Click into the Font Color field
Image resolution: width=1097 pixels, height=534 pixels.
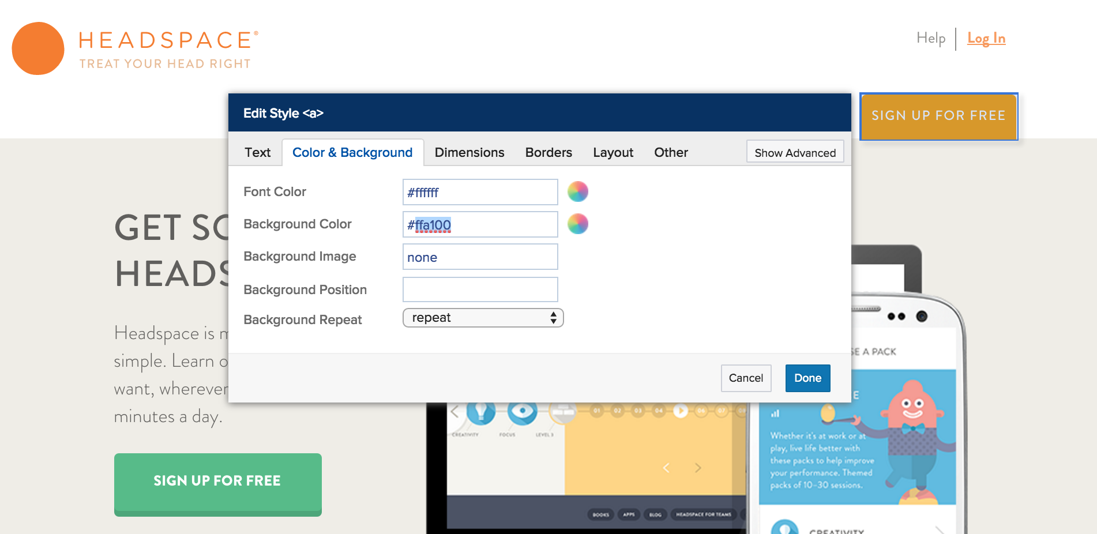480,192
